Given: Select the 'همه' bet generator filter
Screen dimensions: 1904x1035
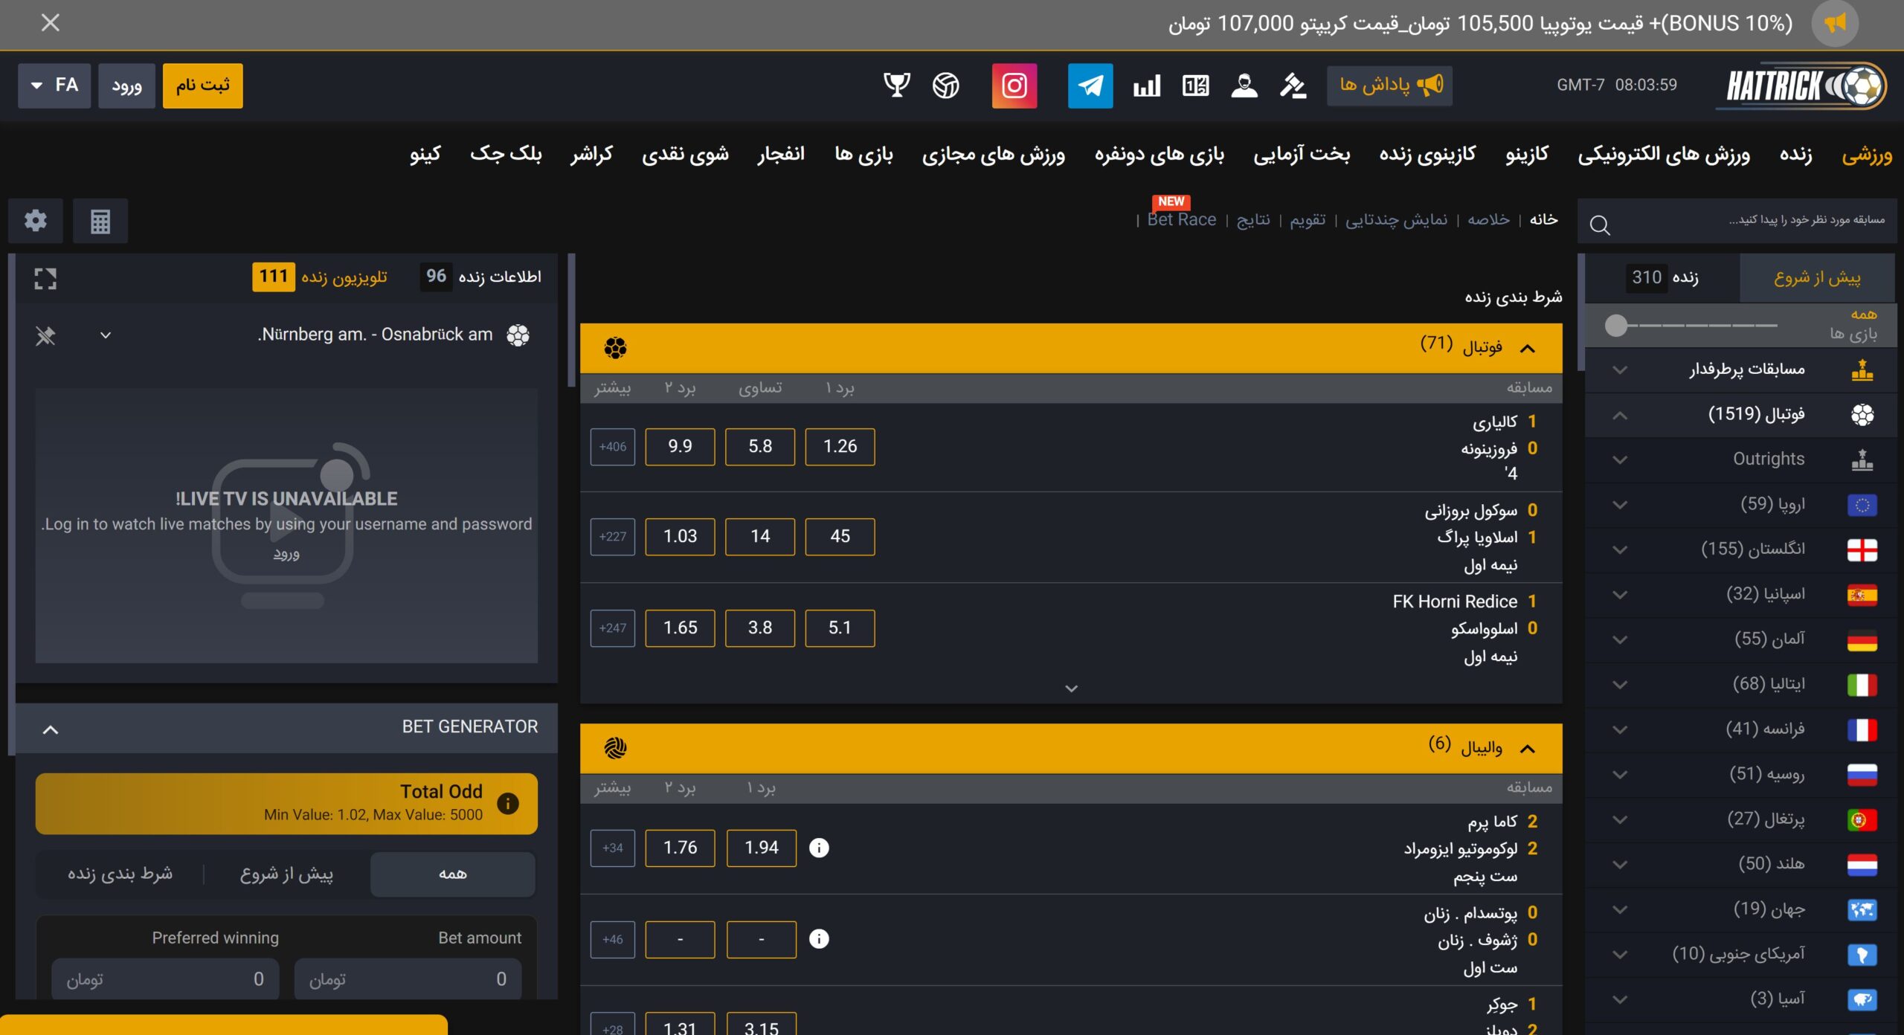Looking at the screenshot, I should click(452, 874).
